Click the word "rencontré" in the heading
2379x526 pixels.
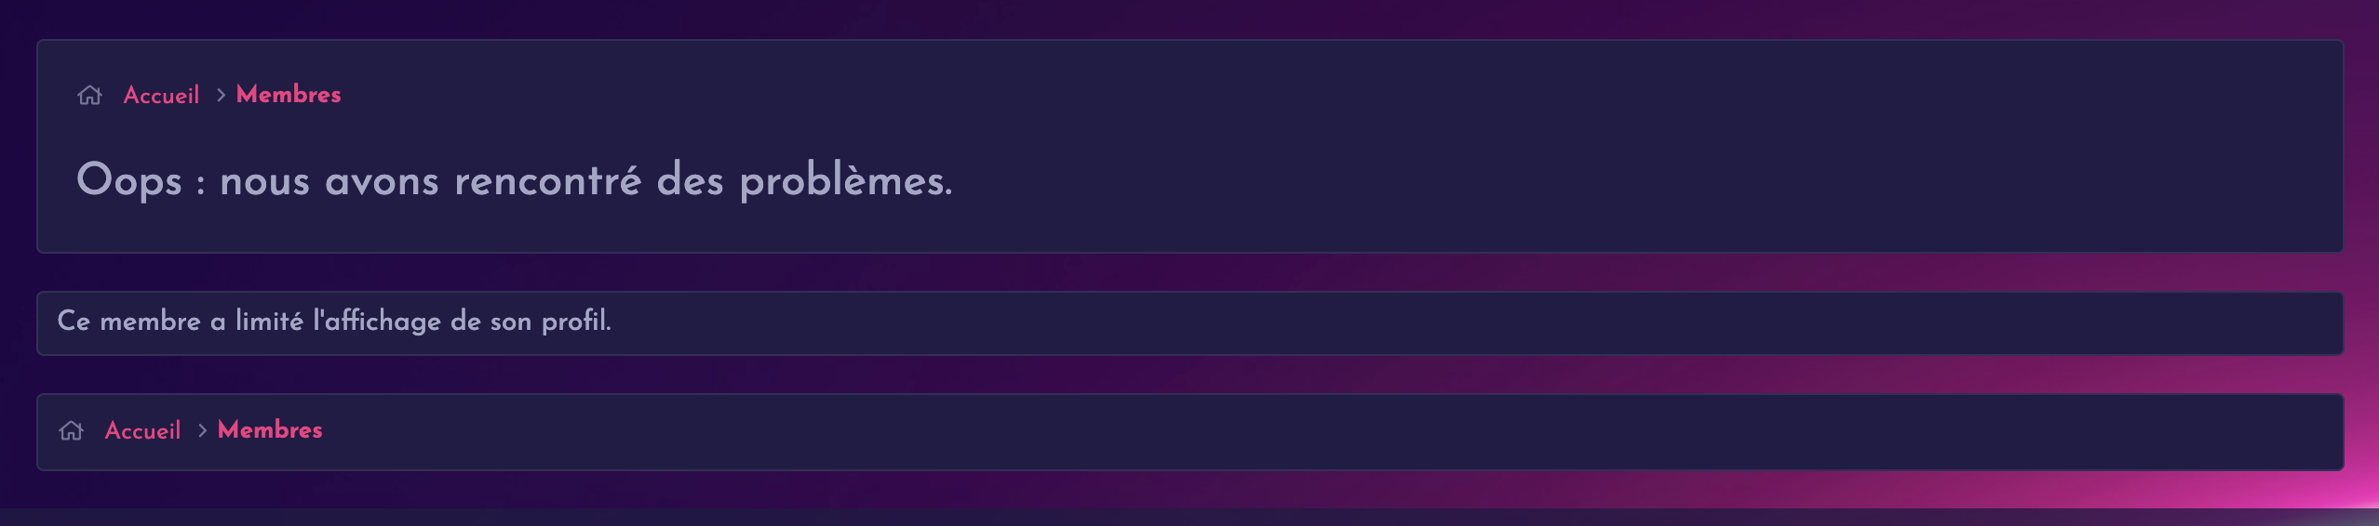click(547, 179)
